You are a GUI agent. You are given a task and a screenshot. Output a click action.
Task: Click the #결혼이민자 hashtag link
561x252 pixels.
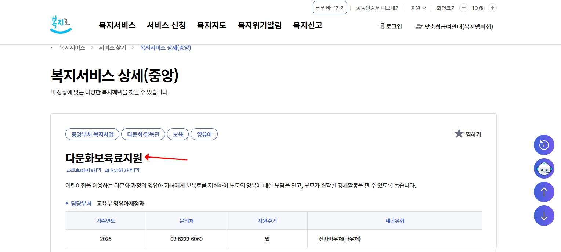click(x=84, y=170)
